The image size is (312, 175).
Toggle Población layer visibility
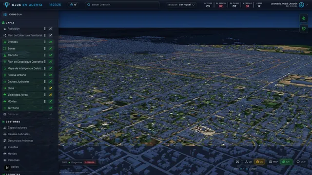(51, 29)
